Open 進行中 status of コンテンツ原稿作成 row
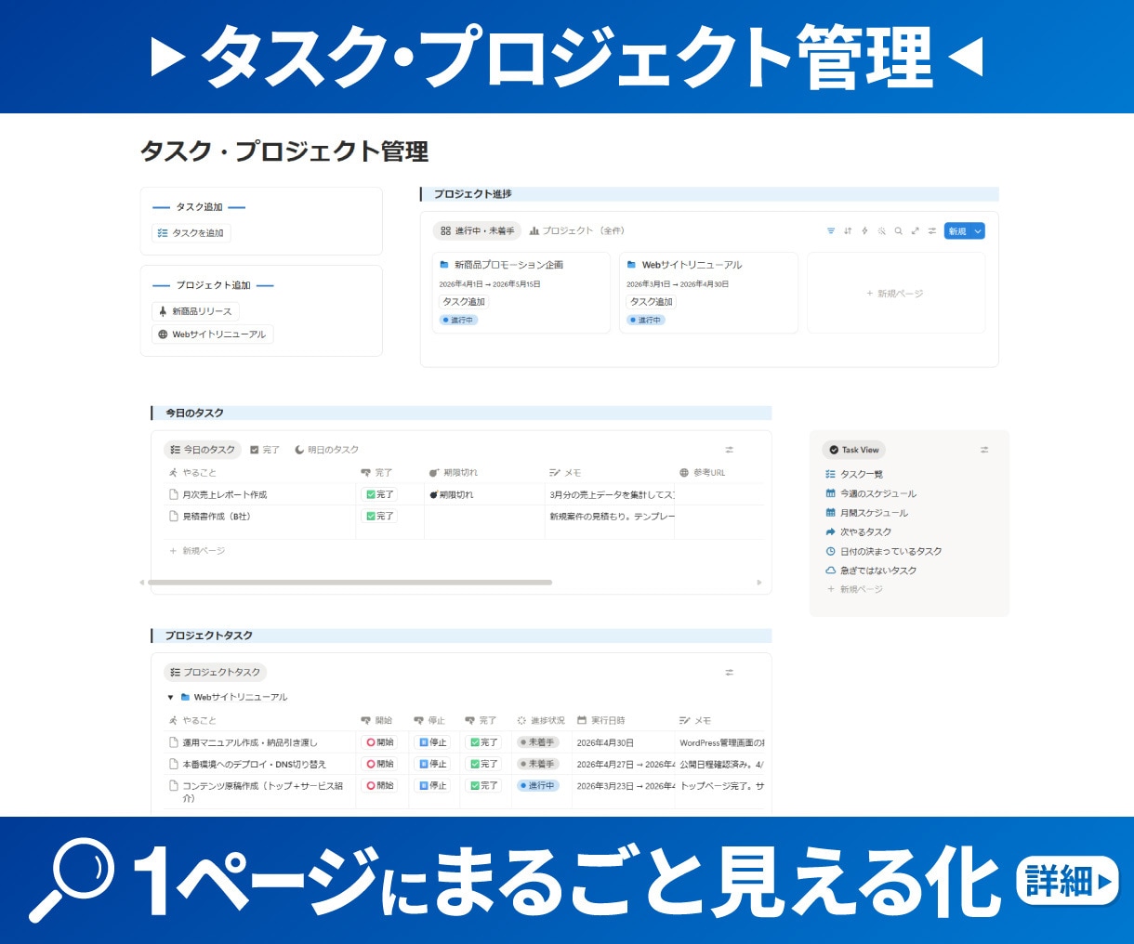The height and width of the screenshot is (944, 1134). click(537, 785)
